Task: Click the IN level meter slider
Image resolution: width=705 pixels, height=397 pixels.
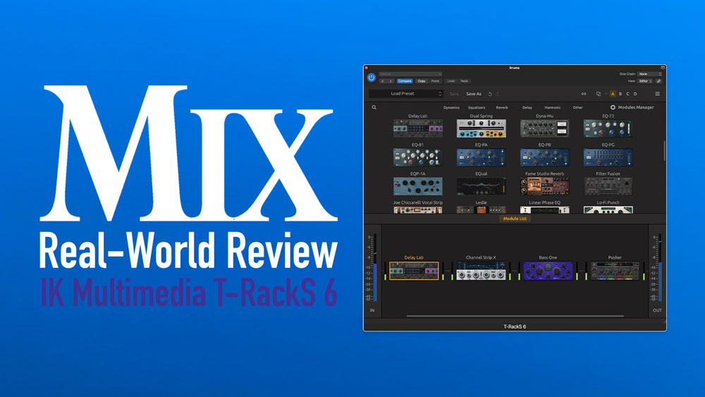Action: [x=373, y=269]
